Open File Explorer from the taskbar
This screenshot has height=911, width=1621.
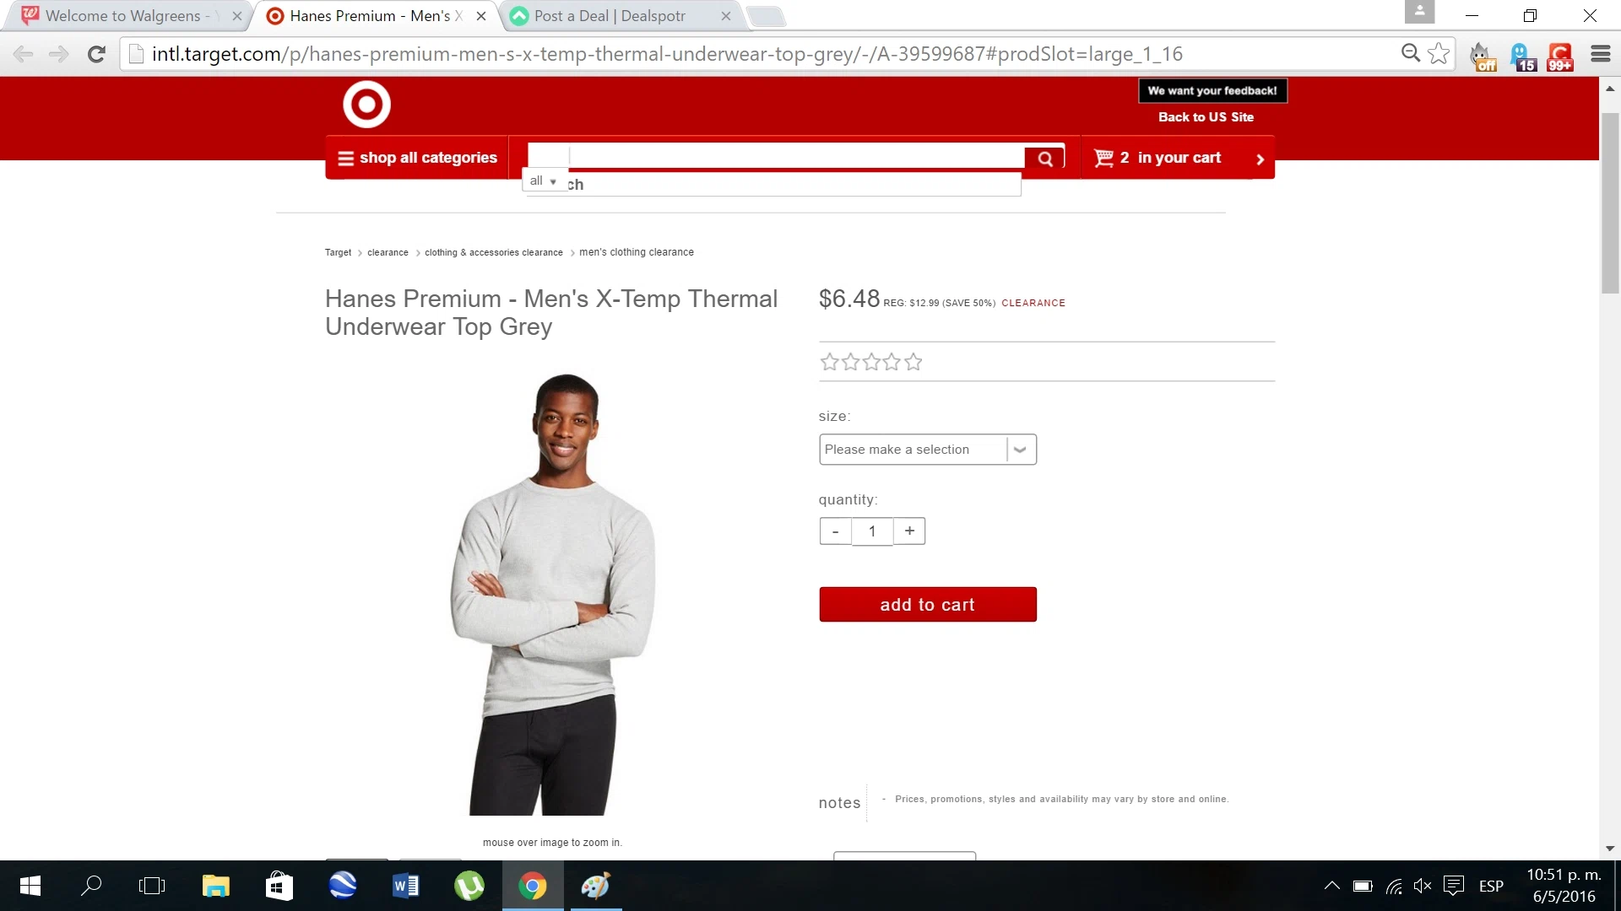tap(216, 886)
